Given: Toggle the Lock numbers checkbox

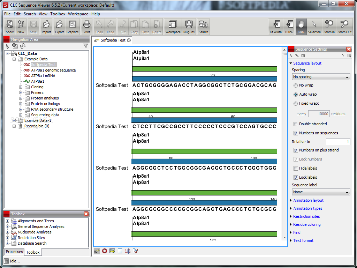Looking at the screenshot, I should tap(296, 159).
